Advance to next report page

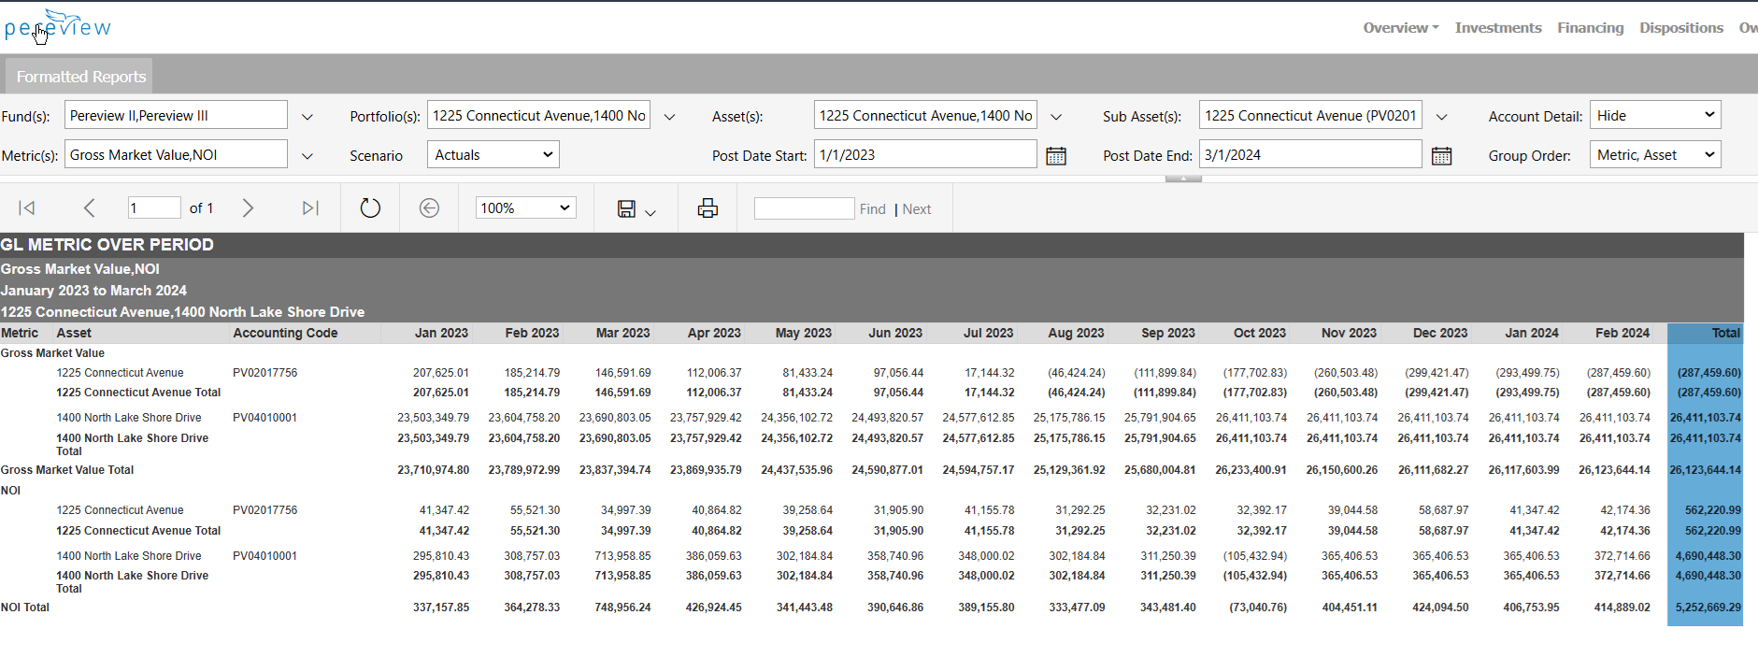(x=248, y=208)
